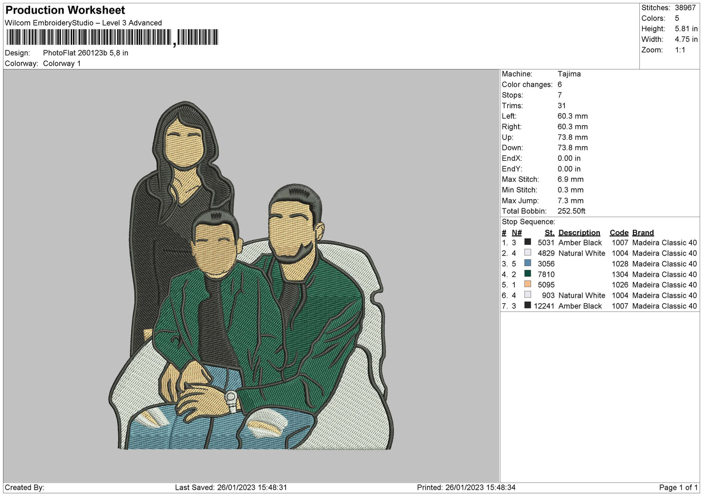
Task: Click the Stops value 7
Action: click(559, 95)
